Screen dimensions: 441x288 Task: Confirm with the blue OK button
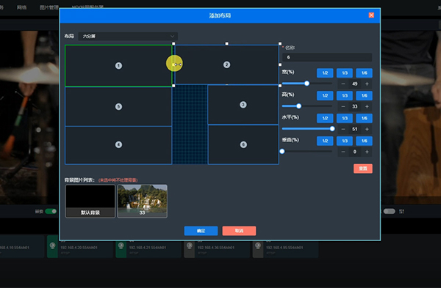201,231
